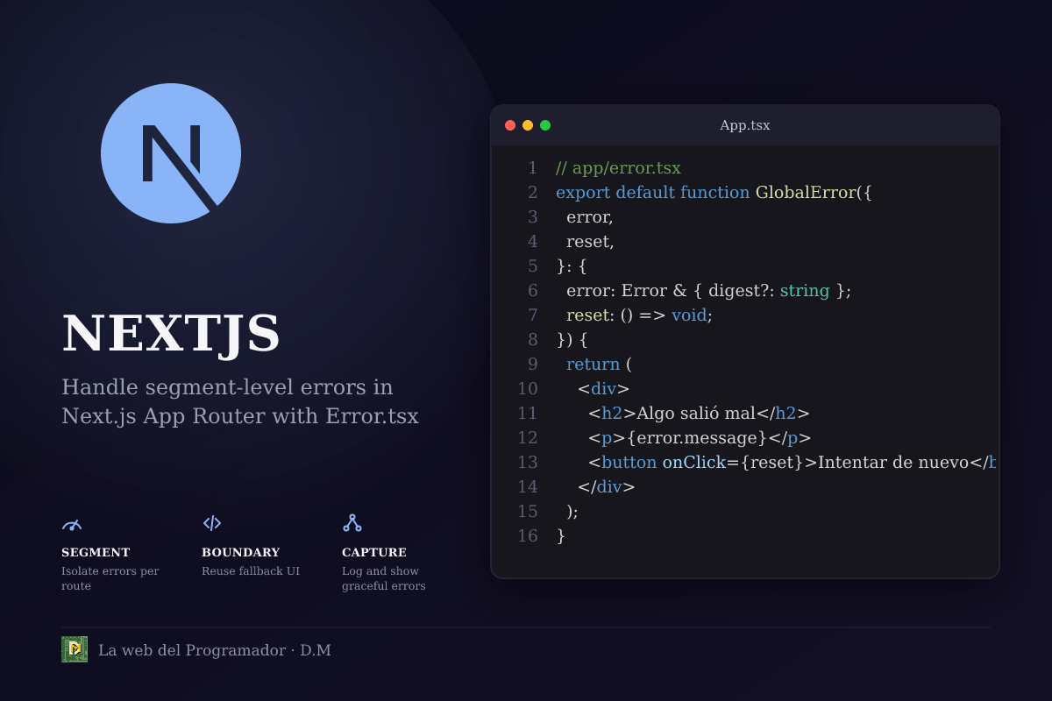Click the SEGMENT label

[x=96, y=553]
